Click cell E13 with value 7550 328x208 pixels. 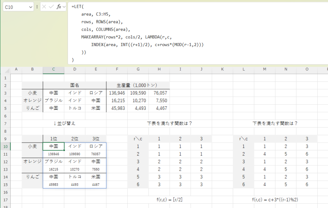tap(96, 169)
